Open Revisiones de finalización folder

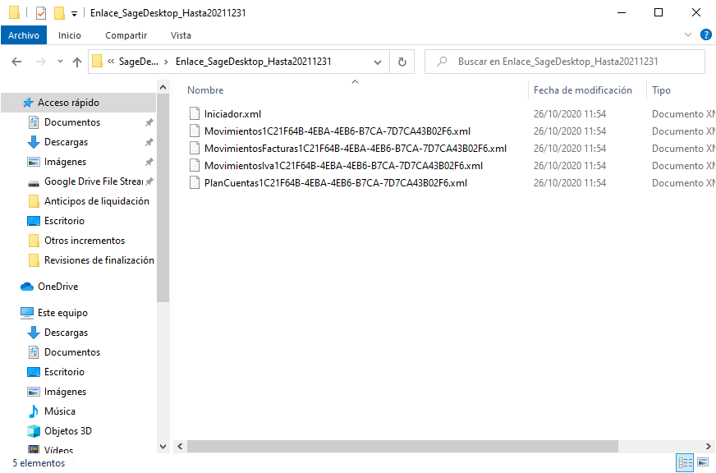tap(99, 259)
